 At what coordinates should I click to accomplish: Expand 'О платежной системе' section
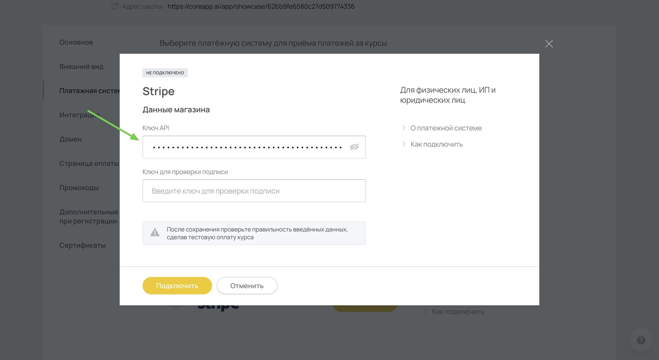pos(442,128)
